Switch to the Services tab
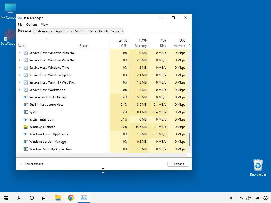Viewport: 271px width, 203px height. (117, 31)
